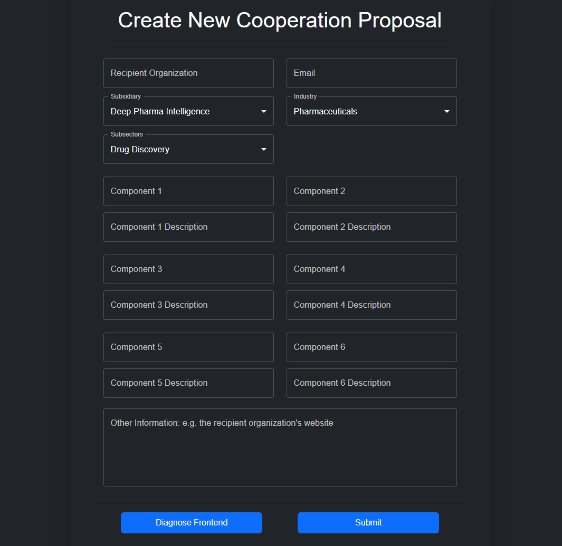Click Component 5 Description field
The height and width of the screenshot is (546, 562).
pyautogui.click(x=188, y=383)
